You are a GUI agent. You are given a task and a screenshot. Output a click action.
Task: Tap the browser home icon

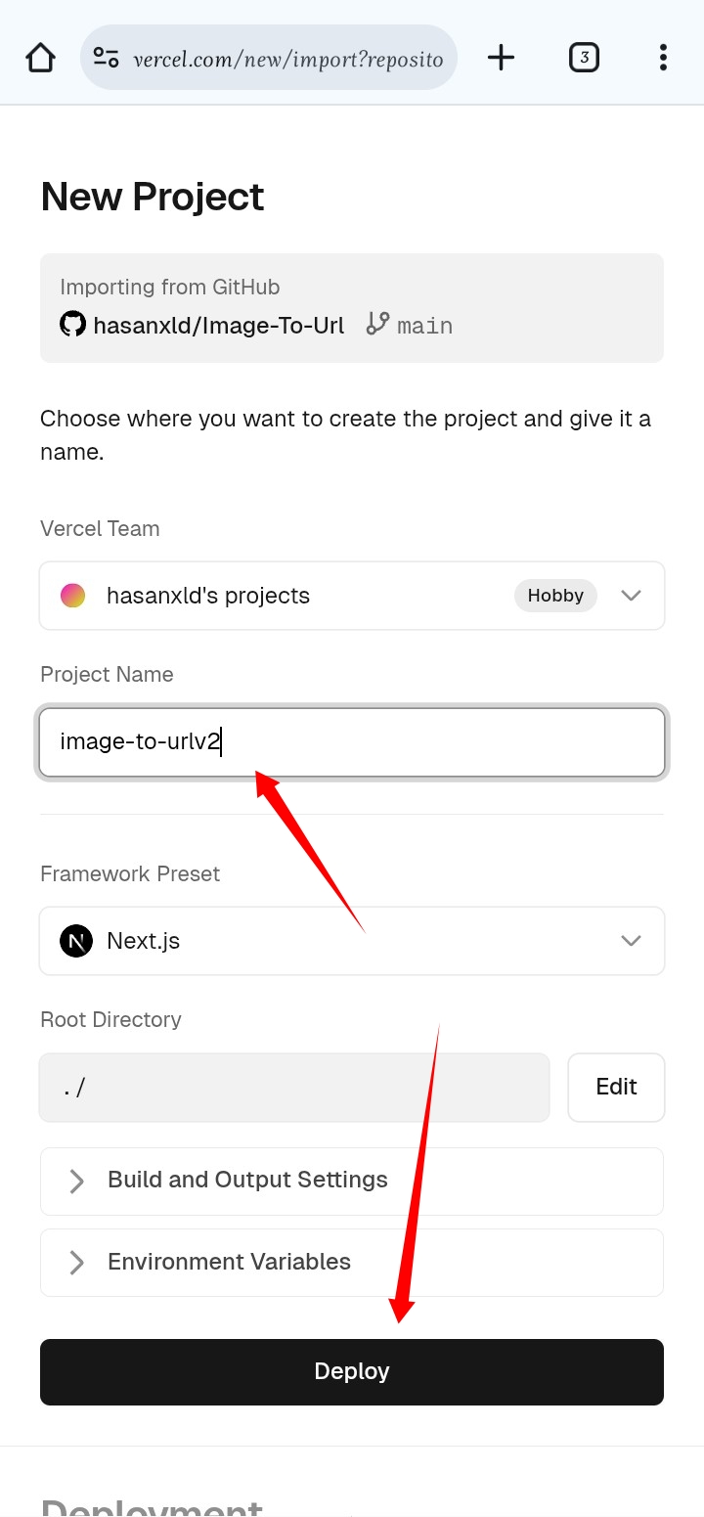coord(40,58)
